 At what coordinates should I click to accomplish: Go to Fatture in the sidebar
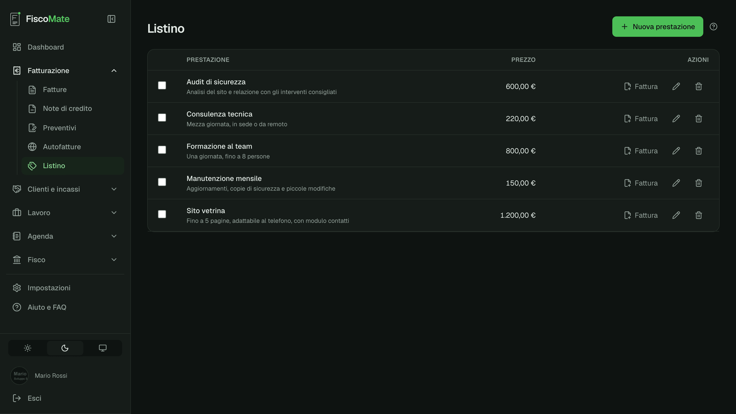click(73, 90)
